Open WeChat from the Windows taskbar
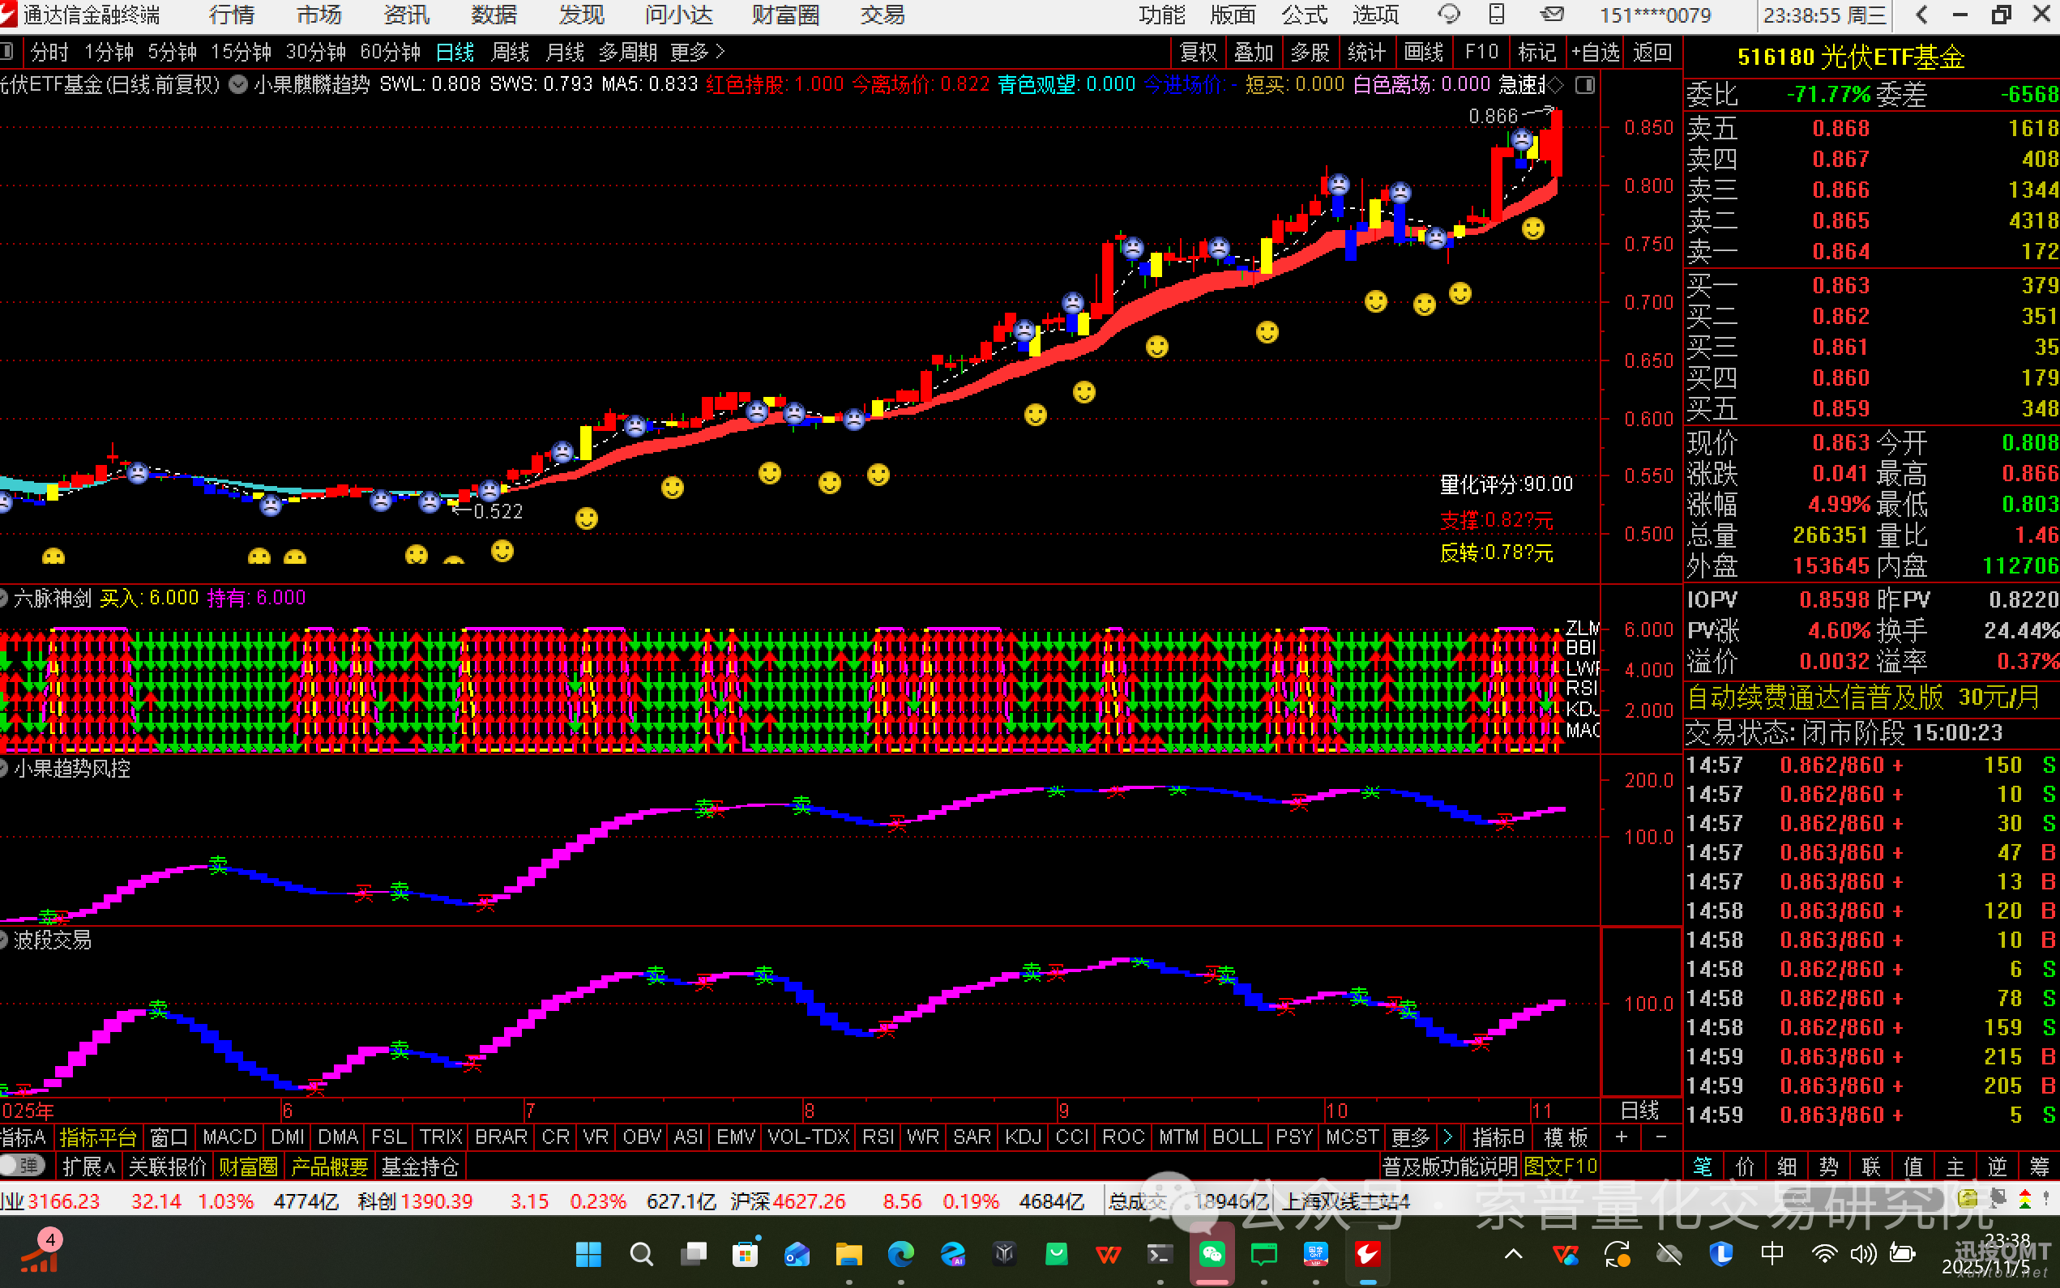The height and width of the screenshot is (1288, 2060). 1212,1254
